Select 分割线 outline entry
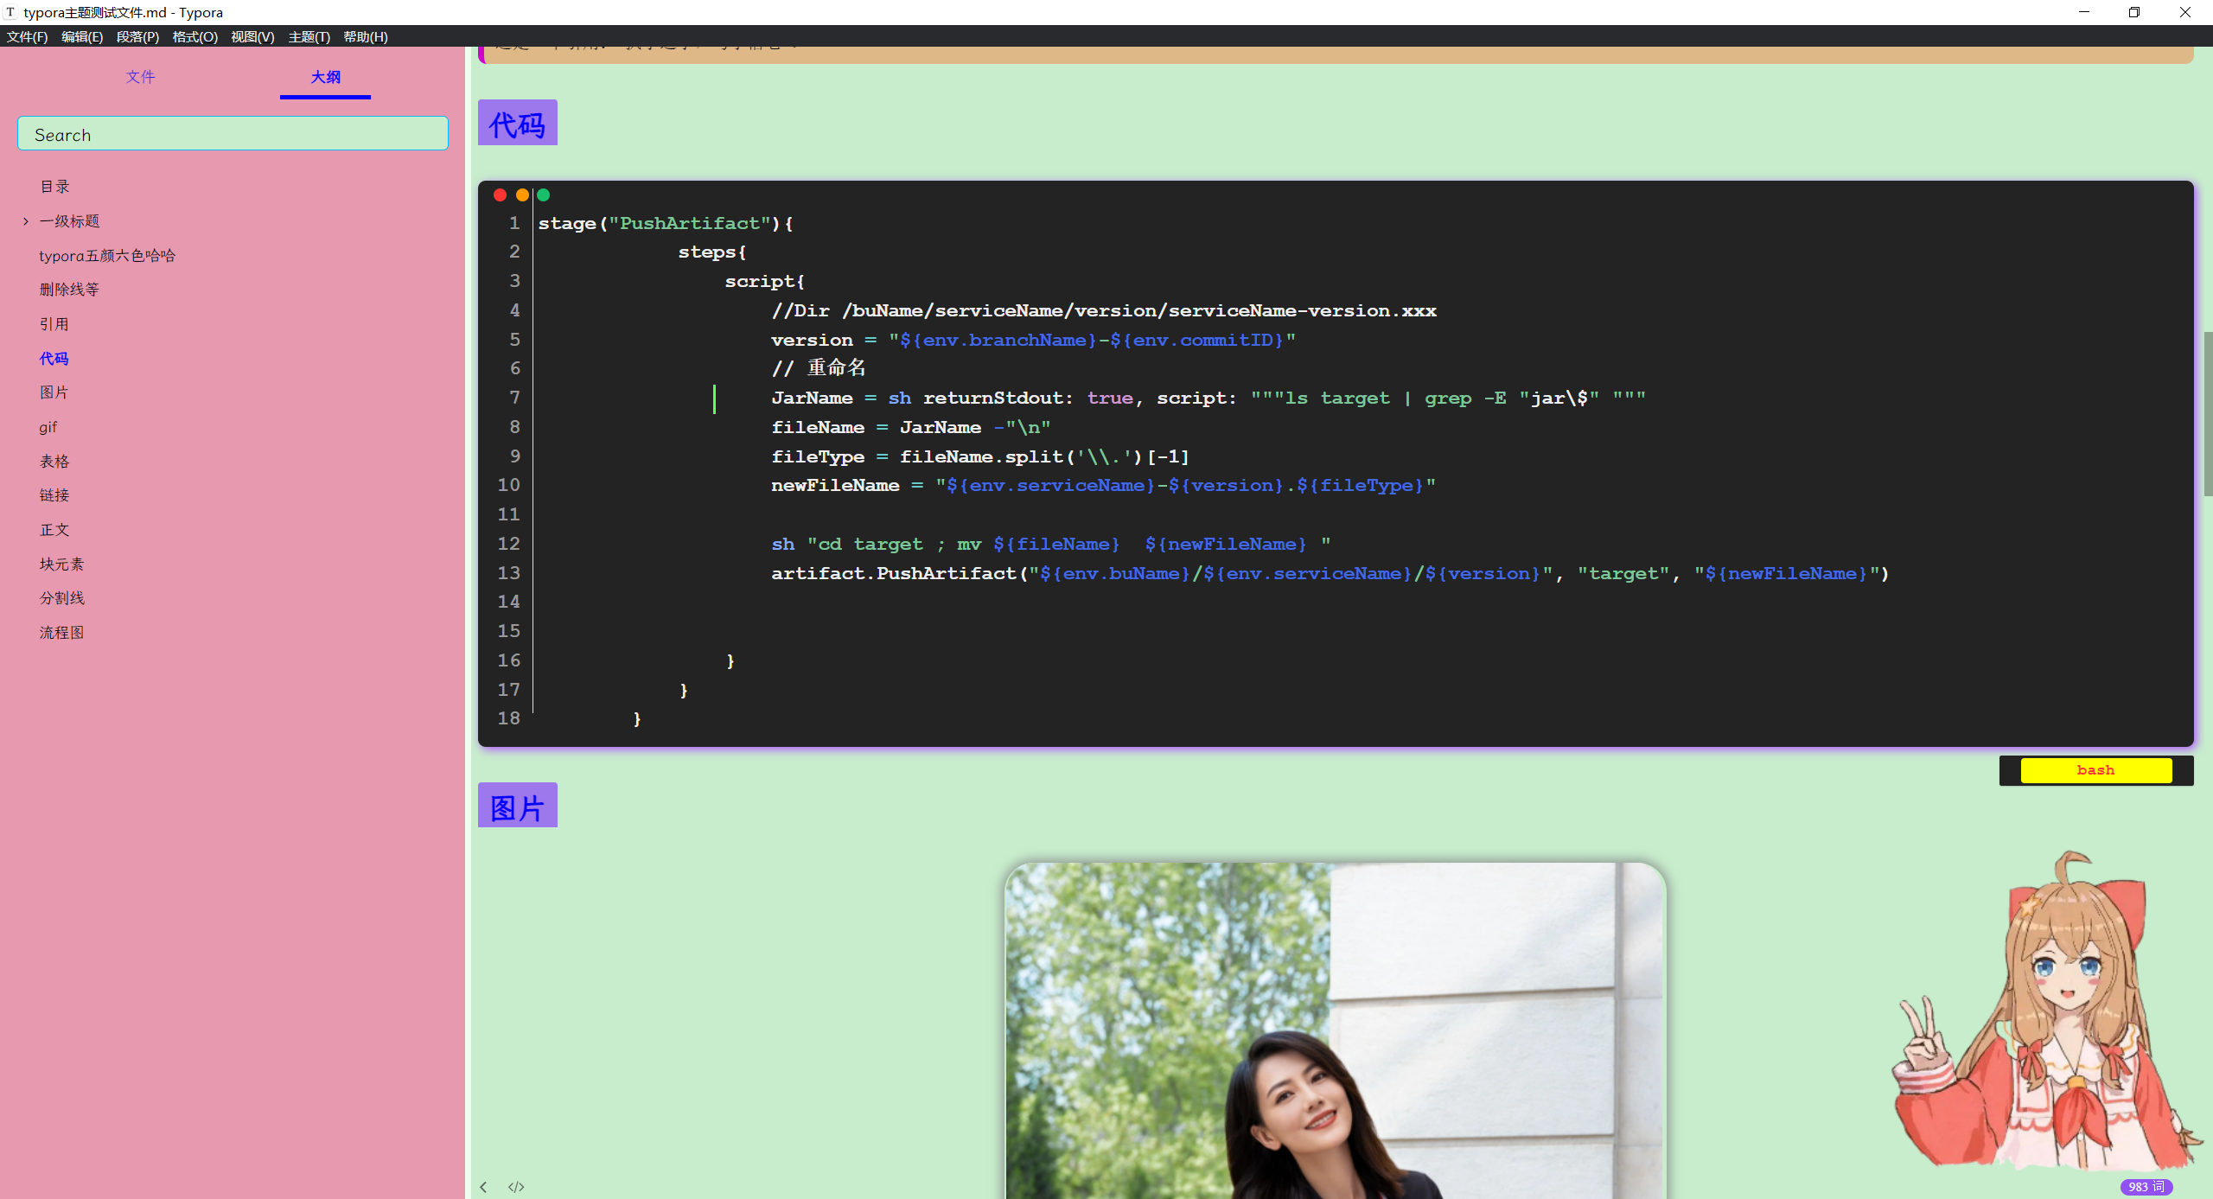 61,598
